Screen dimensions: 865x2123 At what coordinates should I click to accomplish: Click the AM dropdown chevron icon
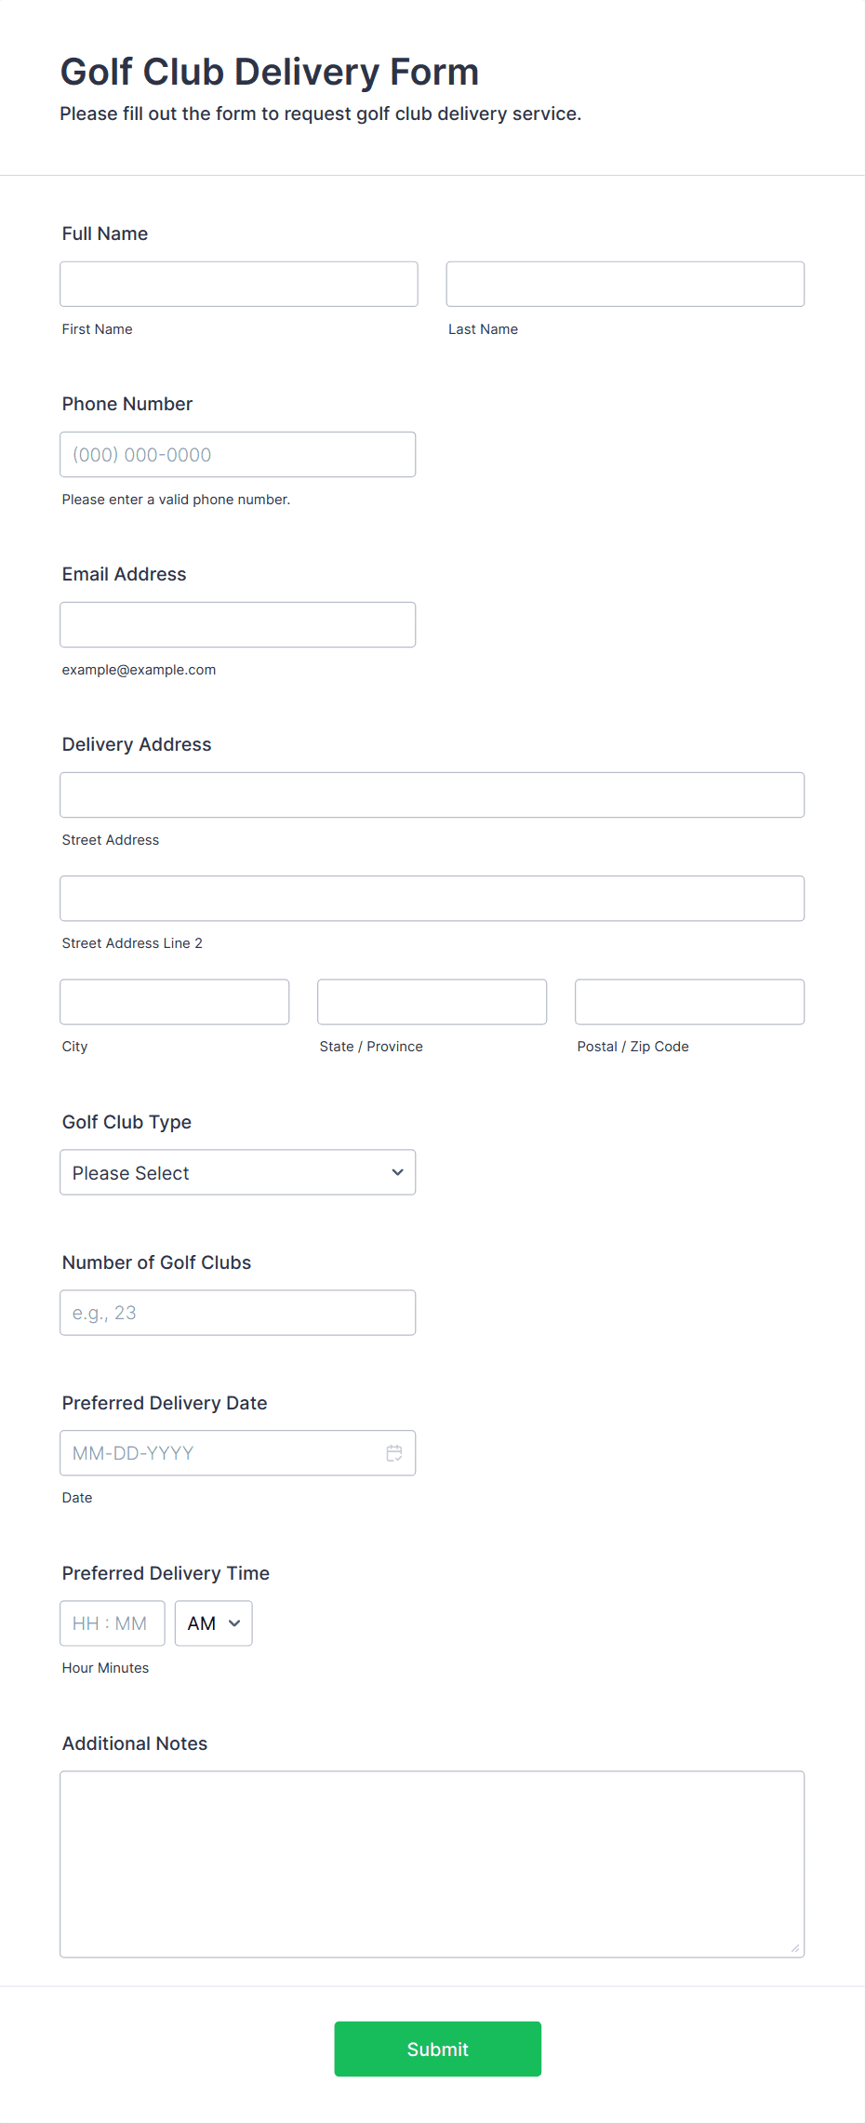pos(234,1623)
